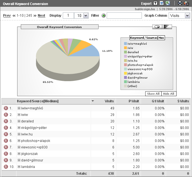Export report as XML document
This screenshot has width=192, height=177.
162,3
